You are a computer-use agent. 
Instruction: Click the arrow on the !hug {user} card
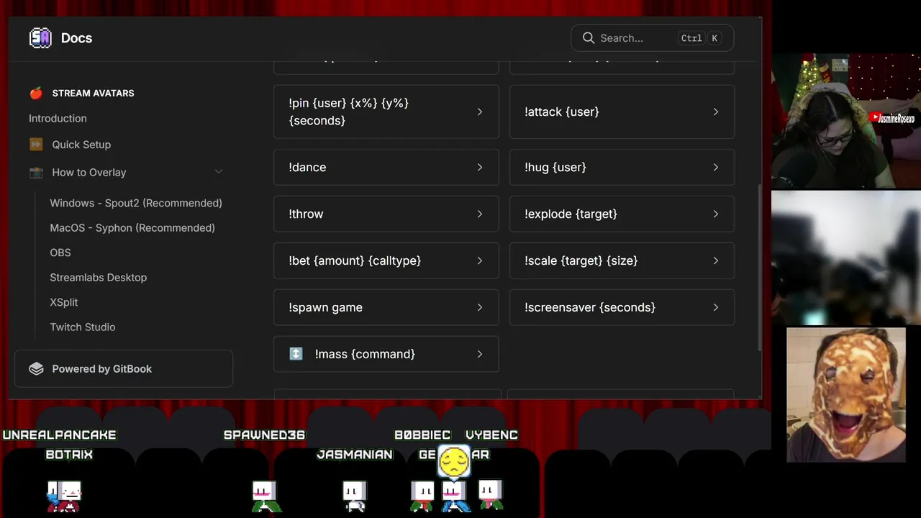click(x=716, y=167)
